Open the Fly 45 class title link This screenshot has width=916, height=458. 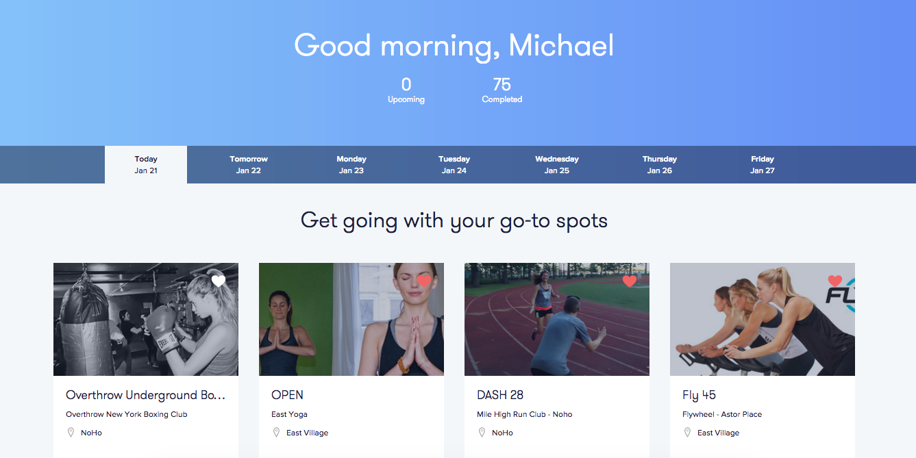699,395
